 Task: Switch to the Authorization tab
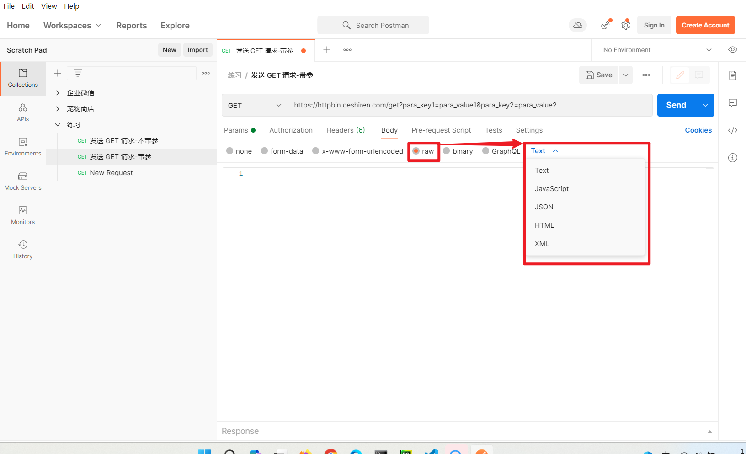(291, 130)
